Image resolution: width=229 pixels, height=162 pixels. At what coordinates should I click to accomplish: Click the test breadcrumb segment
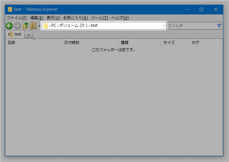(94, 25)
